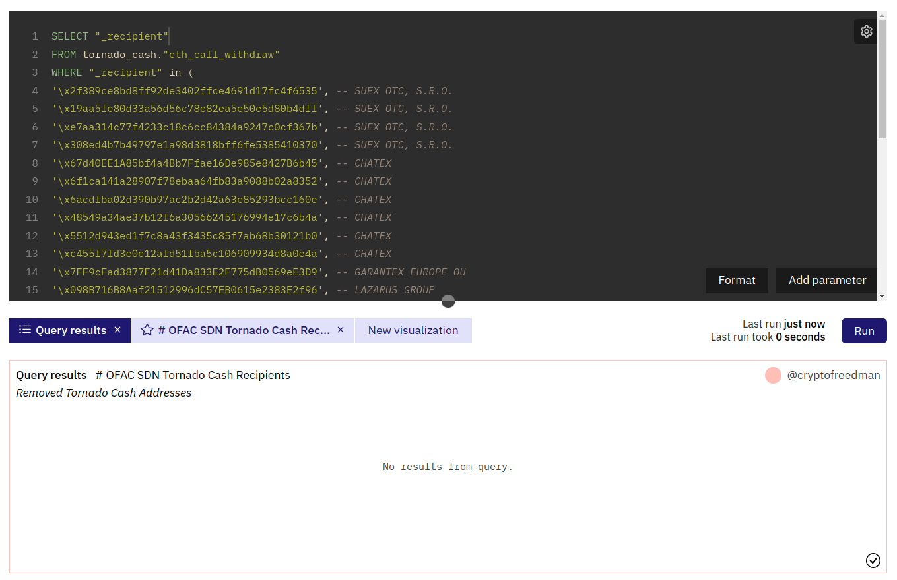Click address \x308ed4b7b49797e1 on line 7
The image size is (897, 580).
pos(187,145)
